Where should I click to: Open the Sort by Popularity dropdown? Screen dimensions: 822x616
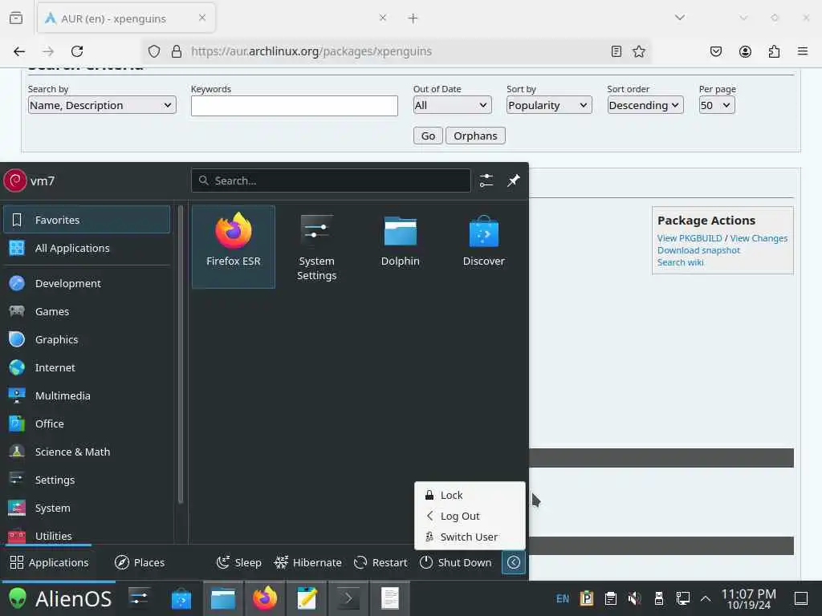549,105
